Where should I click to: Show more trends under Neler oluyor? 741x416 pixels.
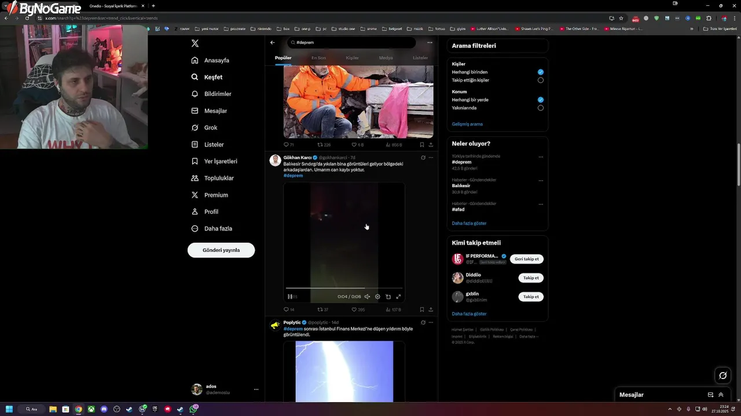click(x=469, y=223)
